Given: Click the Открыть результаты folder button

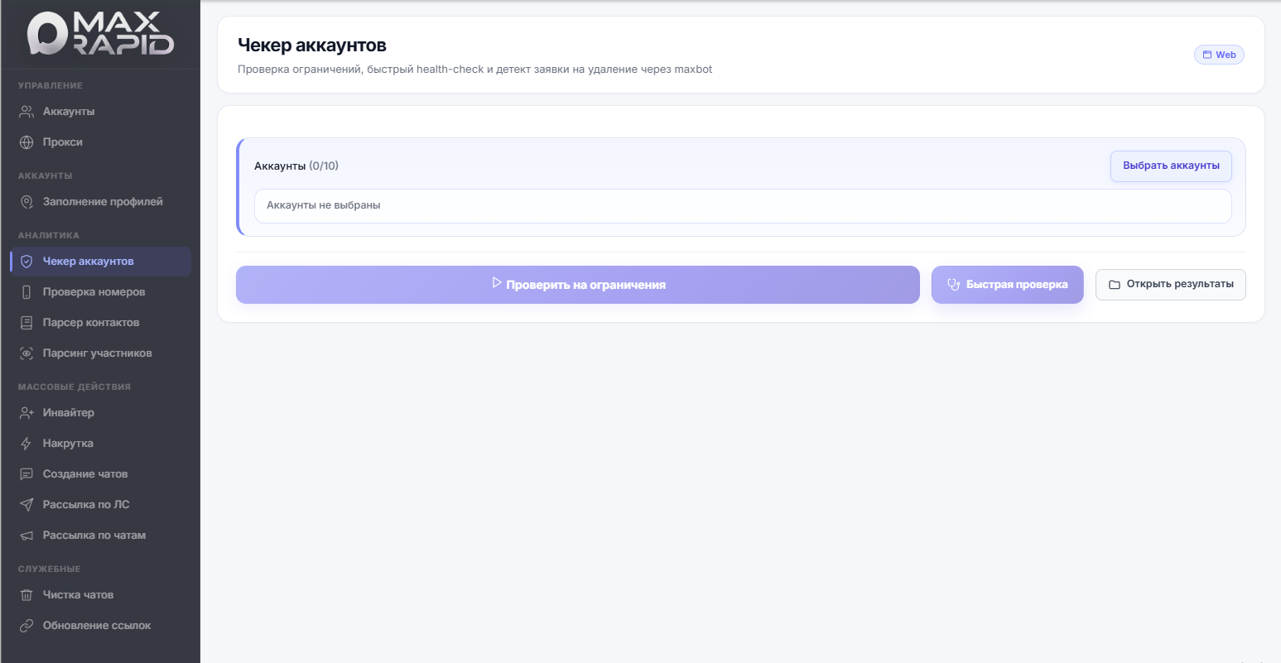Looking at the screenshot, I should tap(1170, 285).
